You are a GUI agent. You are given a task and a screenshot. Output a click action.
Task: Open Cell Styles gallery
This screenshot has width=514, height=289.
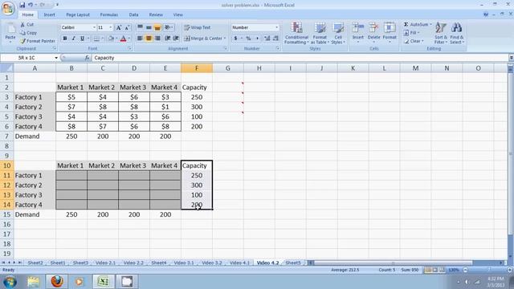tap(338, 33)
